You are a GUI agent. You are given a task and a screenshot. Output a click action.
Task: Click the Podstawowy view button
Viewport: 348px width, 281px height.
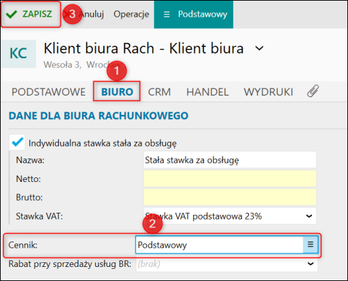click(194, 14)
